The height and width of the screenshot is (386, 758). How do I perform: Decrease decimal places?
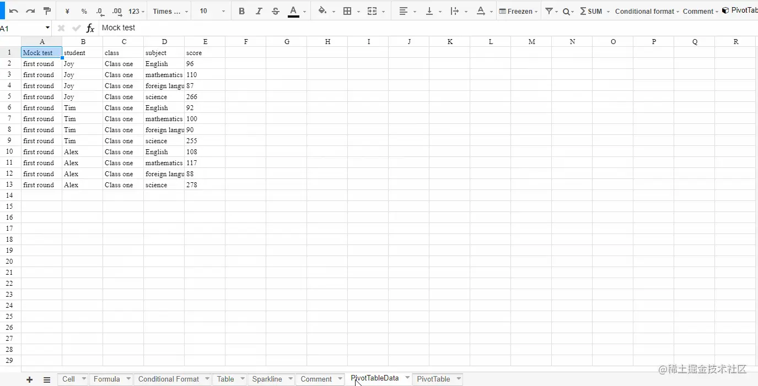(x=100, y=11)
